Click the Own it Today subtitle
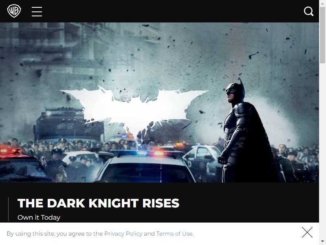Viewport: 326px width, 245px height. tap(39, 218)
